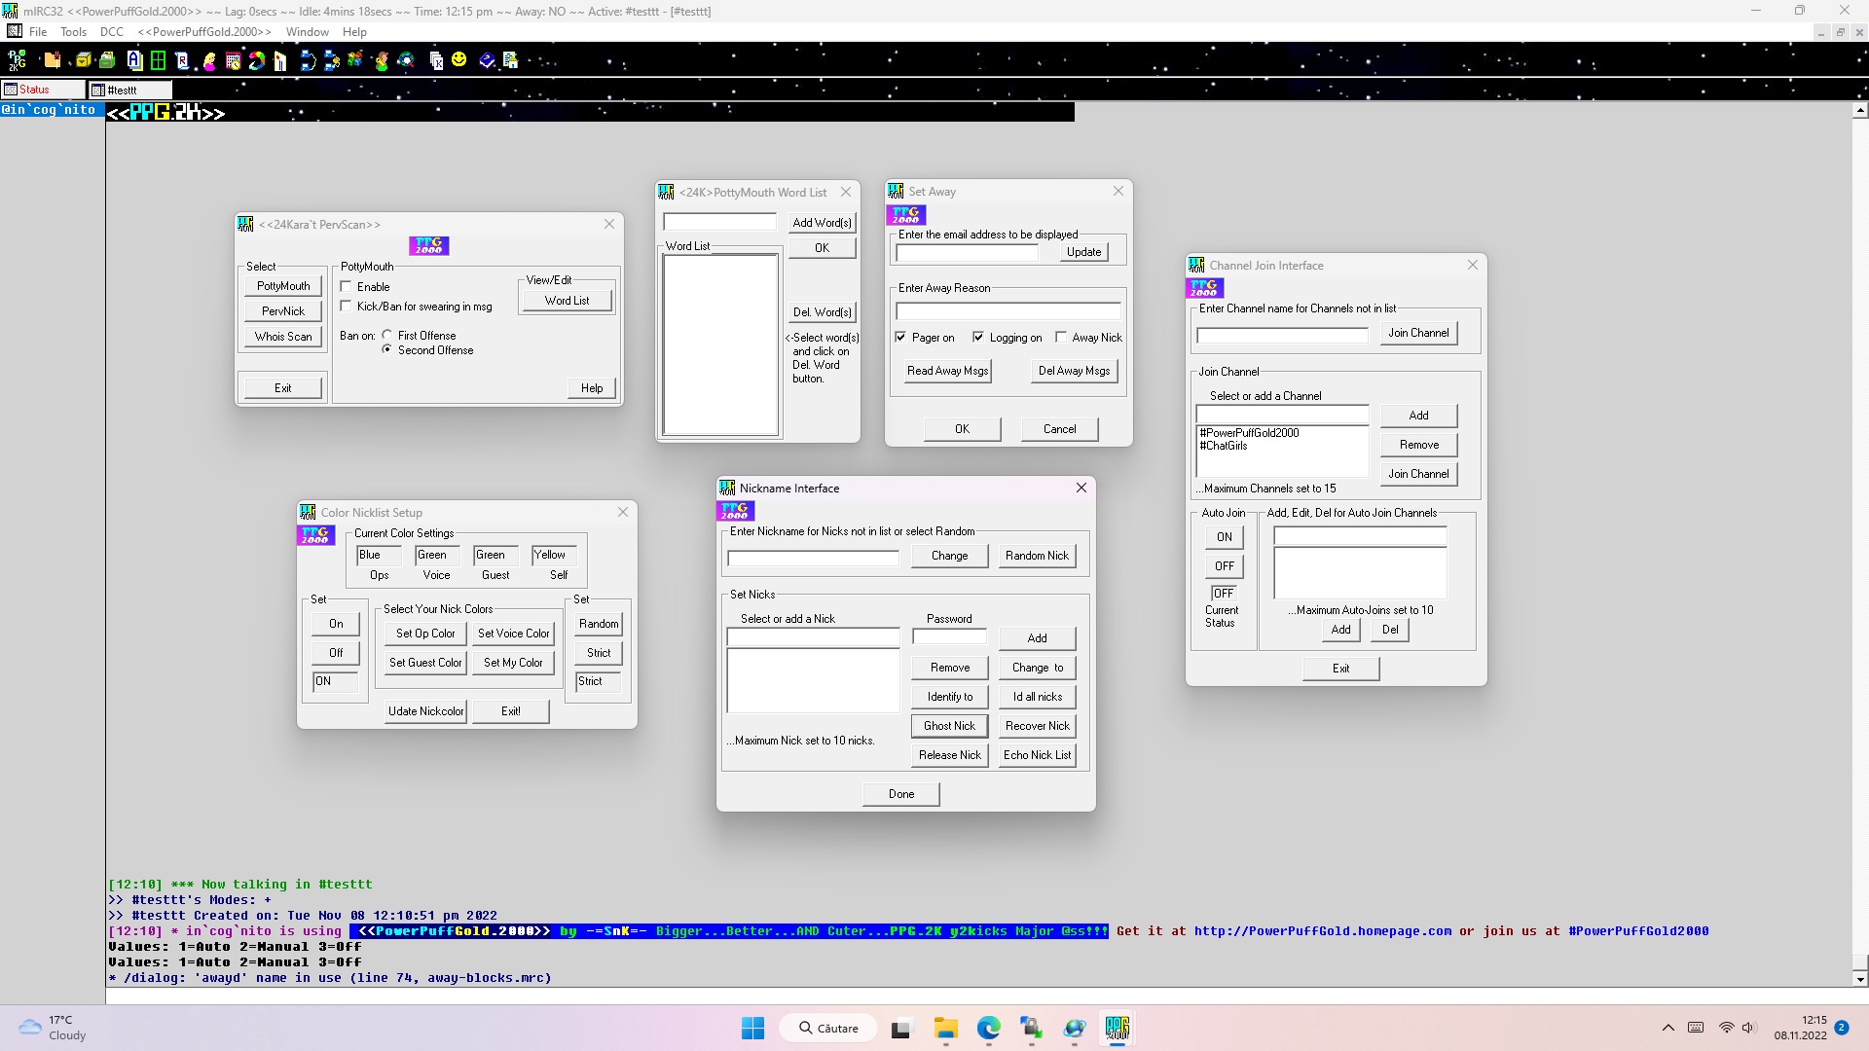Click Read Away Msgs button
The image size is (1869, 1051).
click(947, 371)
